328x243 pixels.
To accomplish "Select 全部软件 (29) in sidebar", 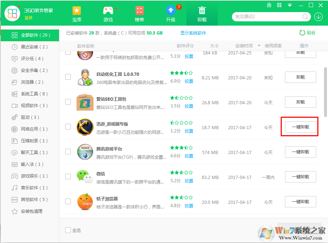I will [30, 35].
